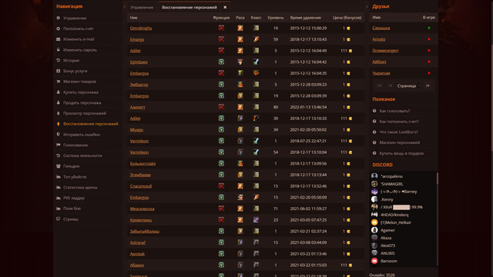The image size is (493, 277).
Task: Click Discord user .Kenny avatar
Action: tap(374, 199)
